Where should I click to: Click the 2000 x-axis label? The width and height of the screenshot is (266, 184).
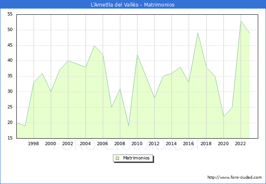[51, 144]
